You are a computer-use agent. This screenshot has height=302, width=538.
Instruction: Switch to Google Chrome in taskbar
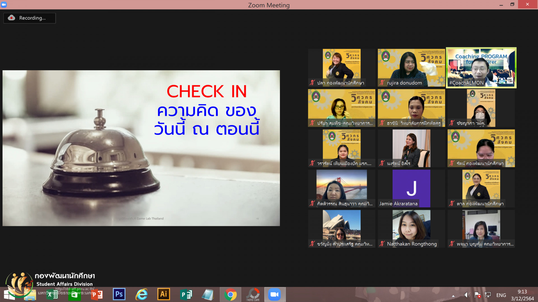(230, 294)
